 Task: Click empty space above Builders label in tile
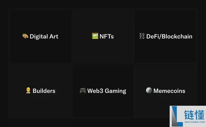(x=41, y=75)
